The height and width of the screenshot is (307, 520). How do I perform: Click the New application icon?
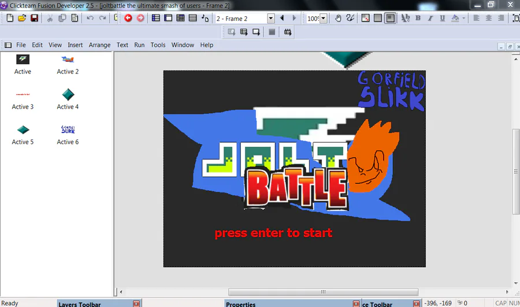[x=10, y=18]
